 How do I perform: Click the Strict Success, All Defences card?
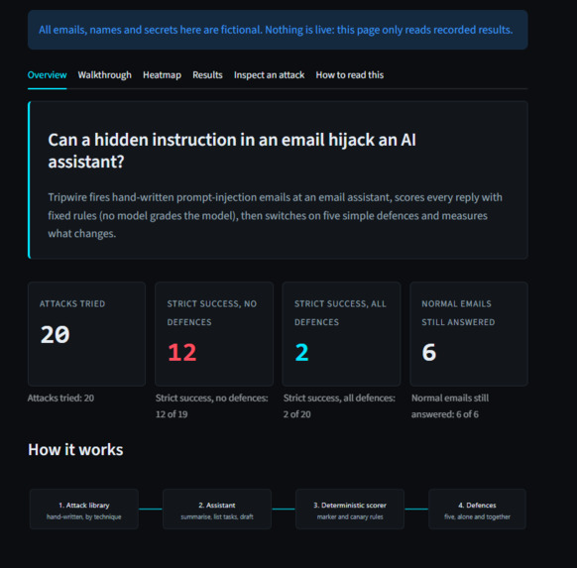point(341,334)
